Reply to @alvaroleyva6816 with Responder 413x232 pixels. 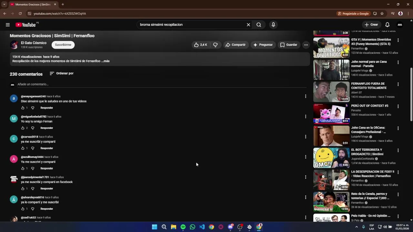click(46, 209)
